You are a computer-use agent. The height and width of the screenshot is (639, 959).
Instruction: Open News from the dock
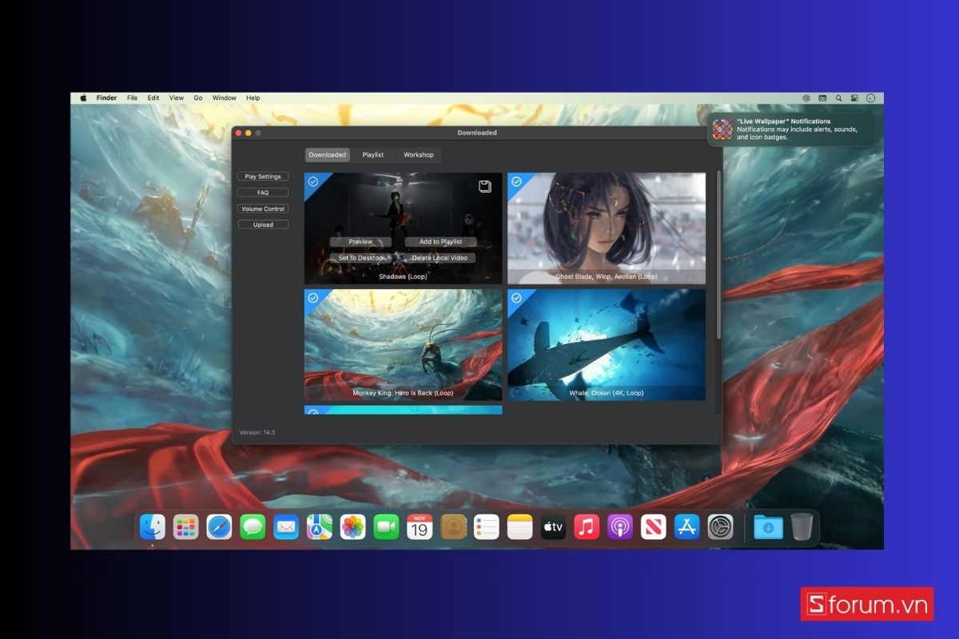[x=653, y=527]
